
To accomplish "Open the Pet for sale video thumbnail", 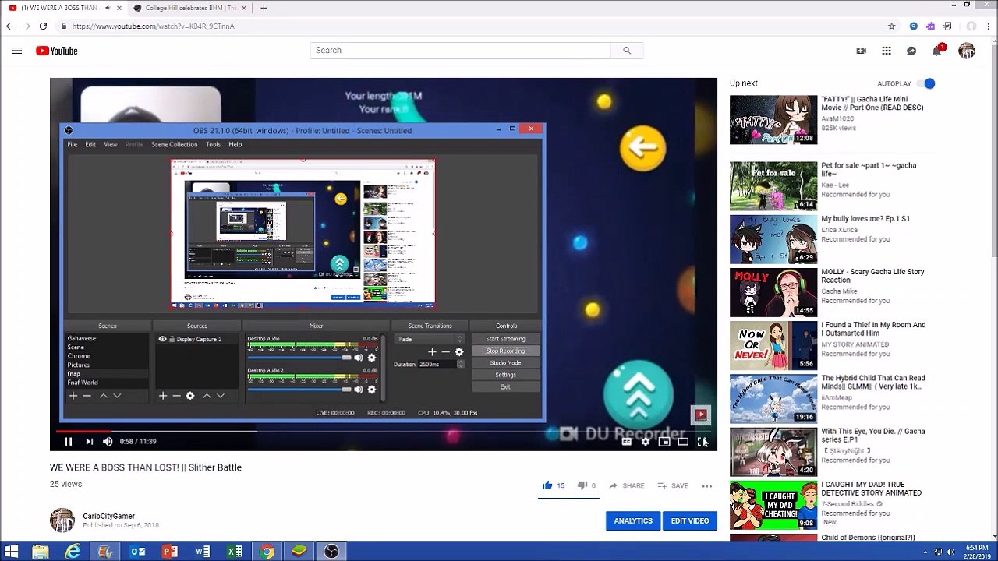I will [773, 186].
